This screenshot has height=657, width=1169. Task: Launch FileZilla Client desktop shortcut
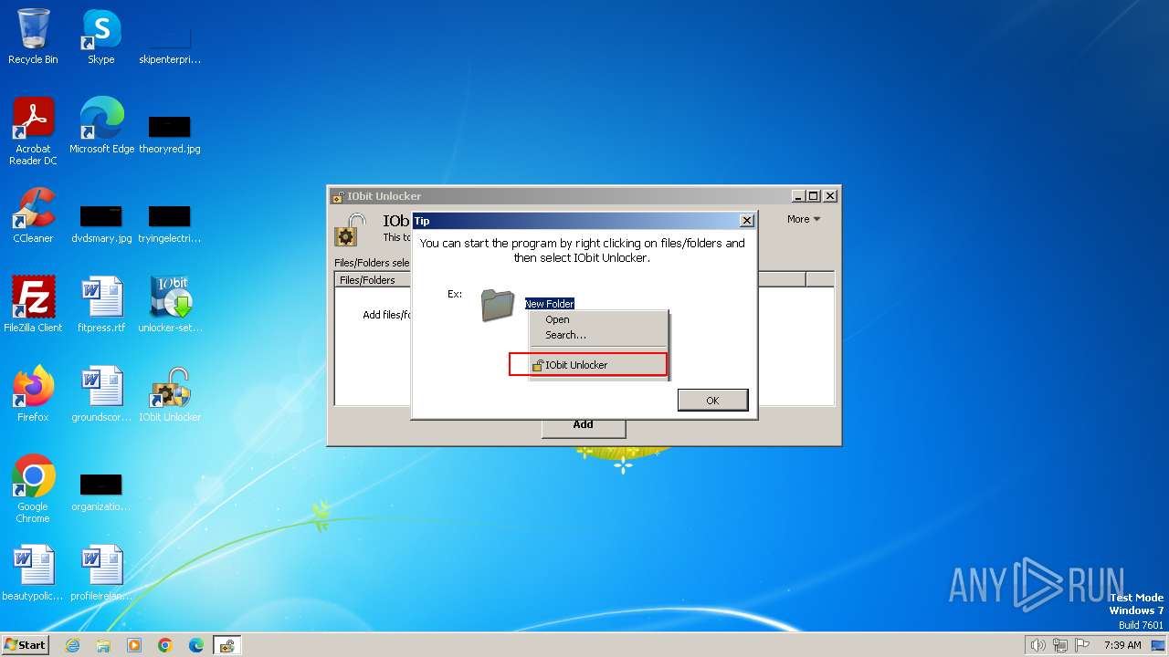pos(33,304)
